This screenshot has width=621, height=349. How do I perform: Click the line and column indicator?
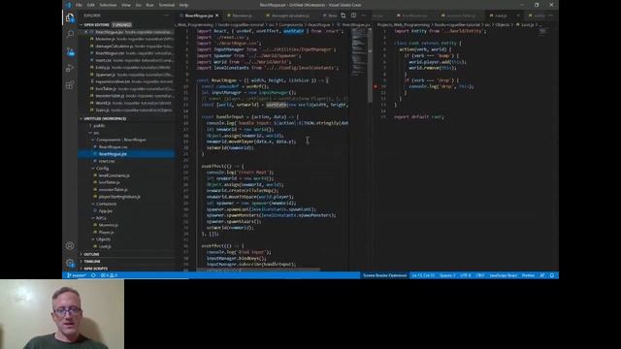423,275
